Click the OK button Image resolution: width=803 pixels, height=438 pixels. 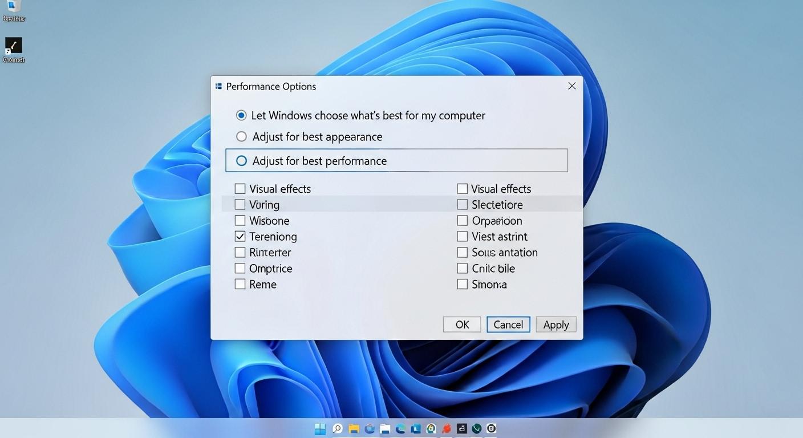(x=461, y=324)
